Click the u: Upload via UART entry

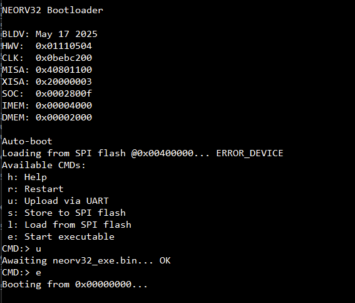pyautogui.click(x=58, y=201)
